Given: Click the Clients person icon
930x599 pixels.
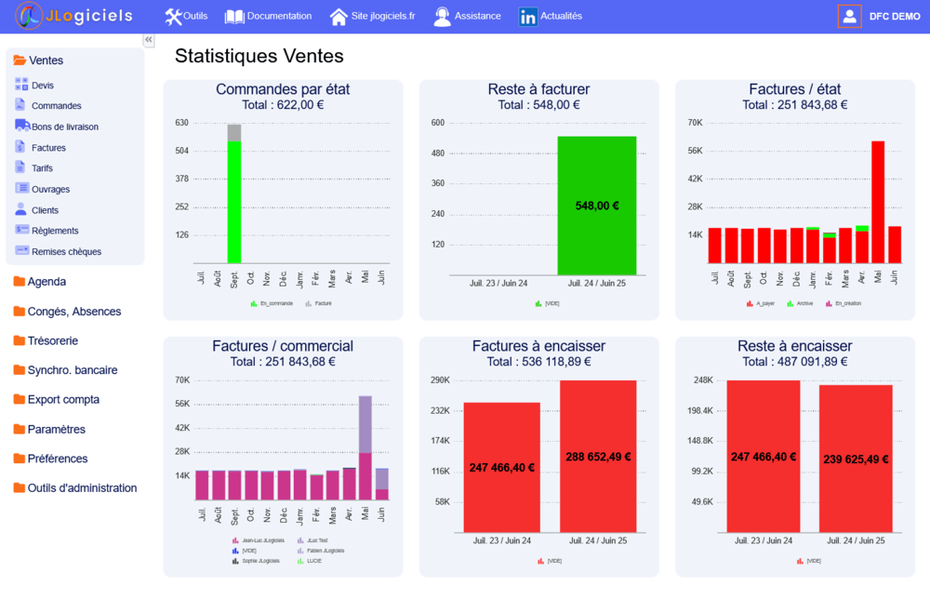Looking at the screenshot, I should pyautogui.click(x=21, y=209).
